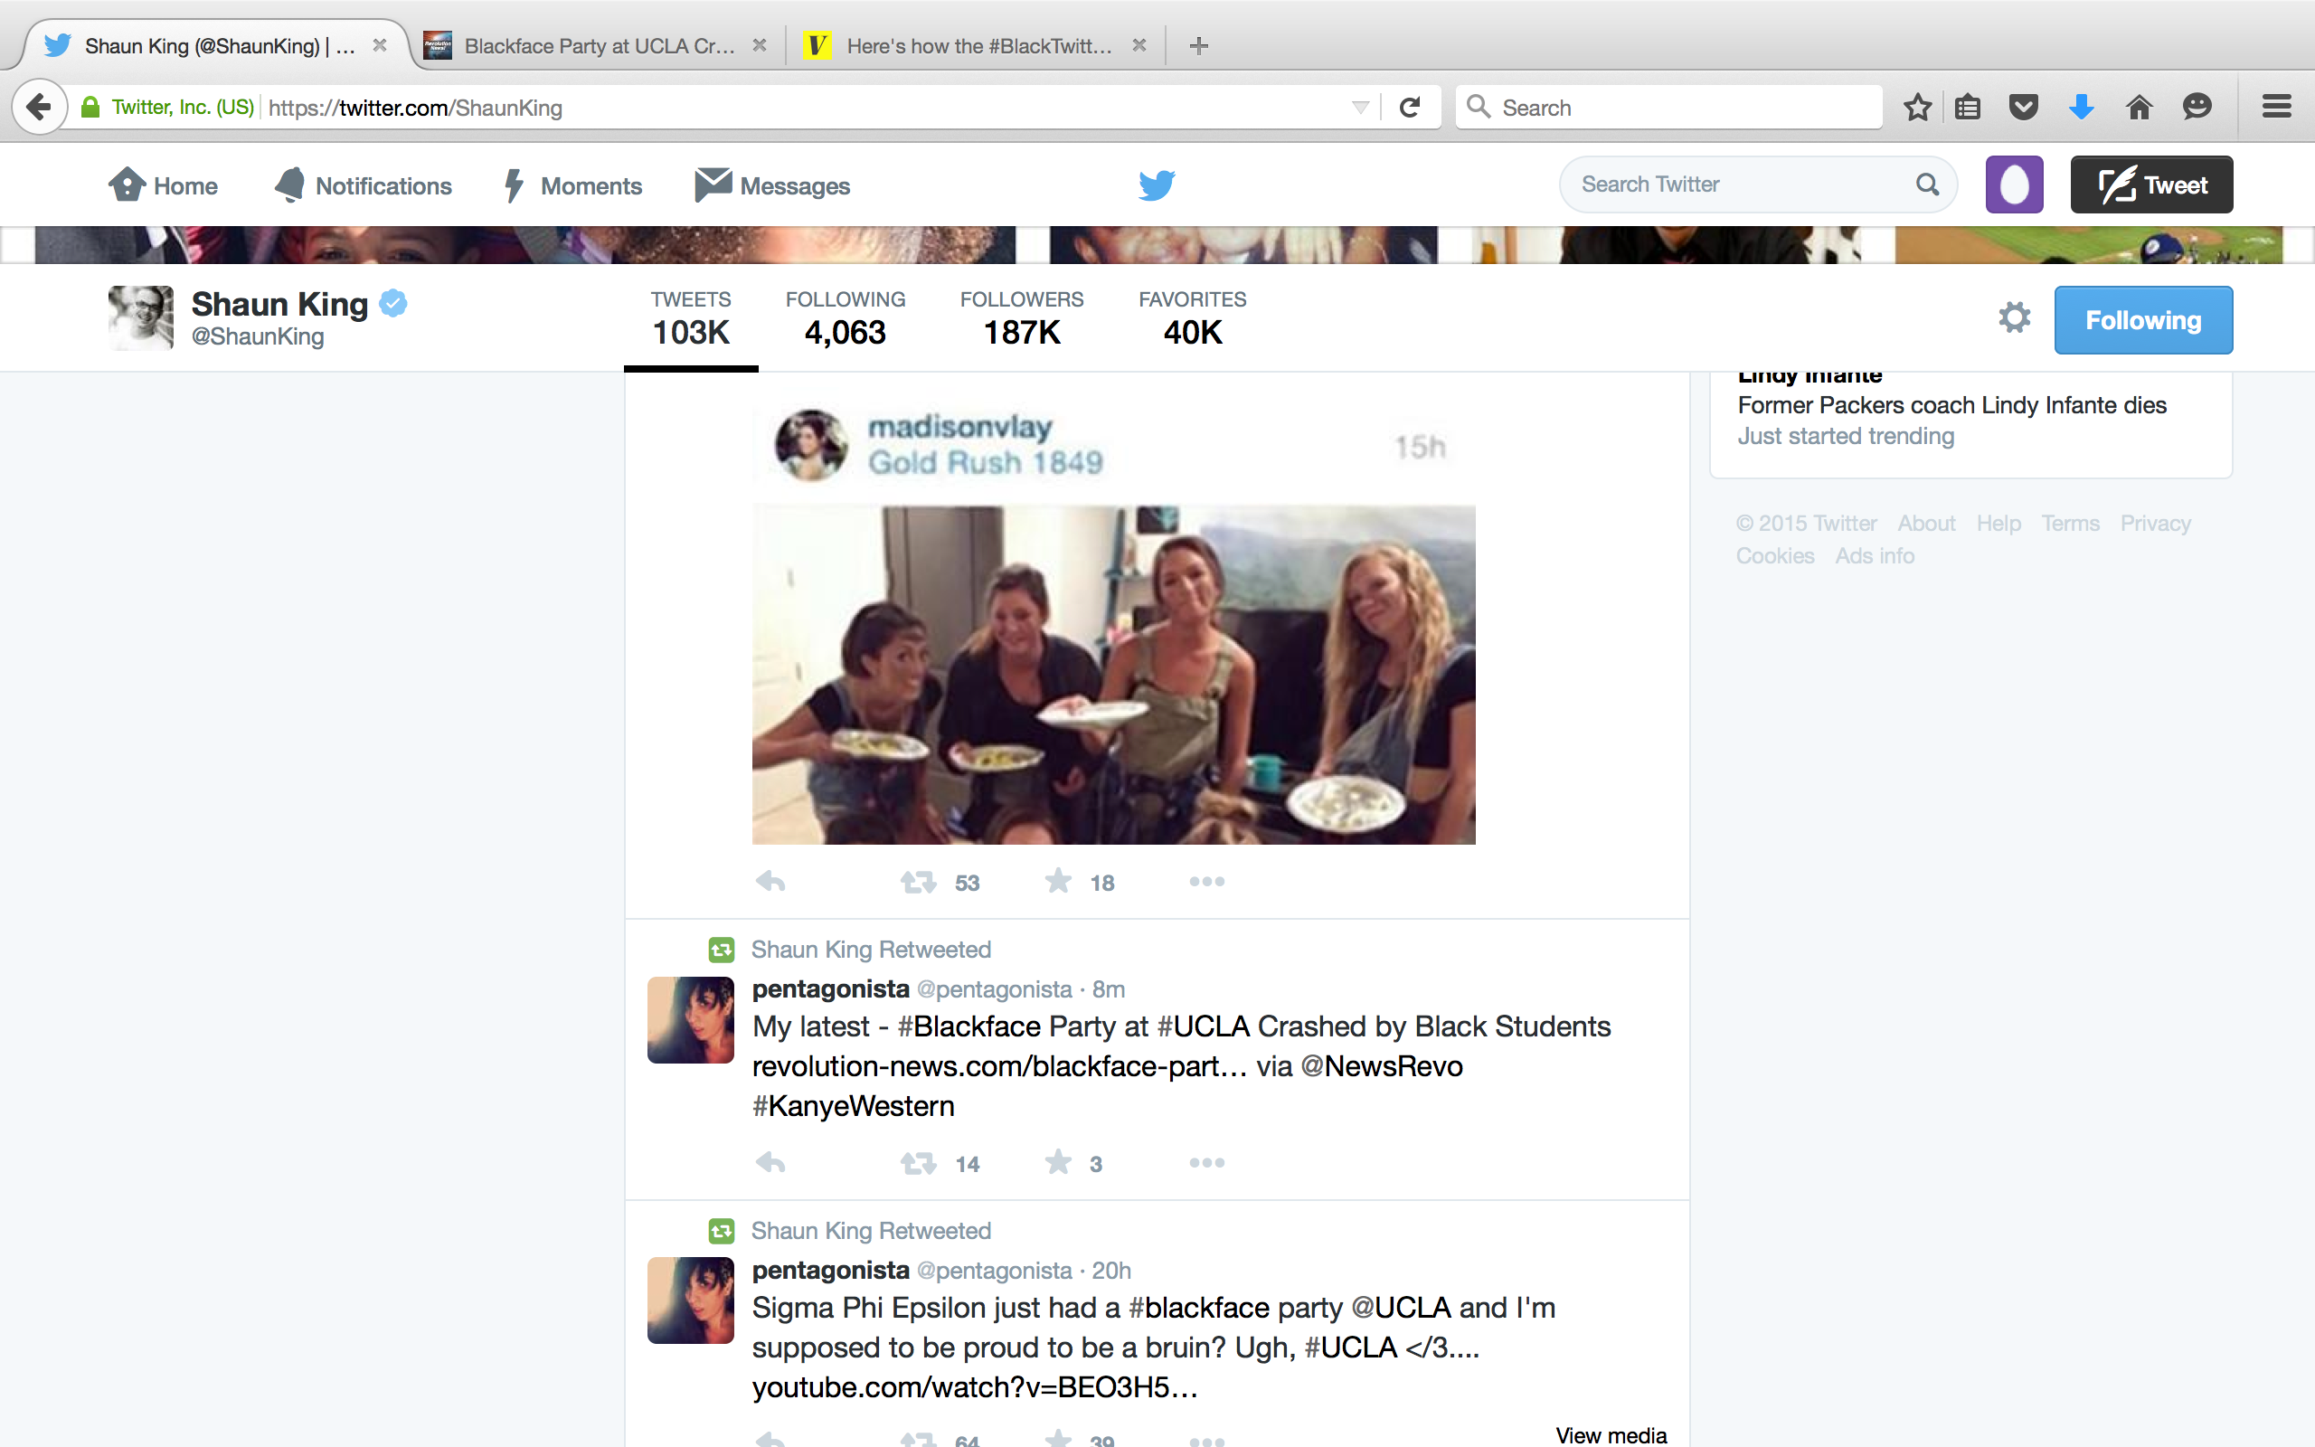
Task: Favorite the tweet with 18 stars
Action: (x=1058, y=881)
